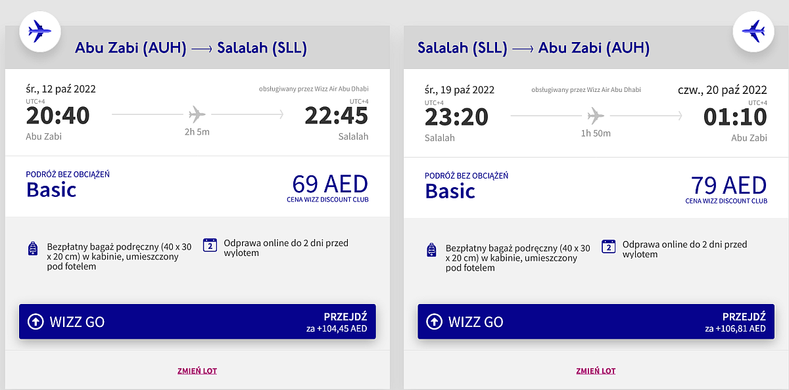Click the Basic fare title on outbound flight
This screenshot has width=789, height=390.
click(51, 190)
